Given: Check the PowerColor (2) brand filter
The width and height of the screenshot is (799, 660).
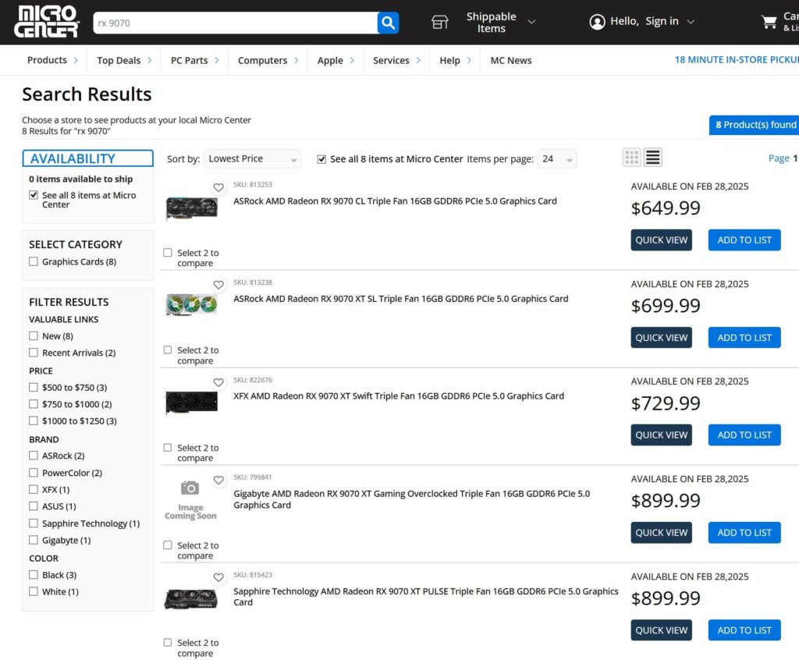Looking at the screenshot, I should pyautogui.click(x=34, y=473).
